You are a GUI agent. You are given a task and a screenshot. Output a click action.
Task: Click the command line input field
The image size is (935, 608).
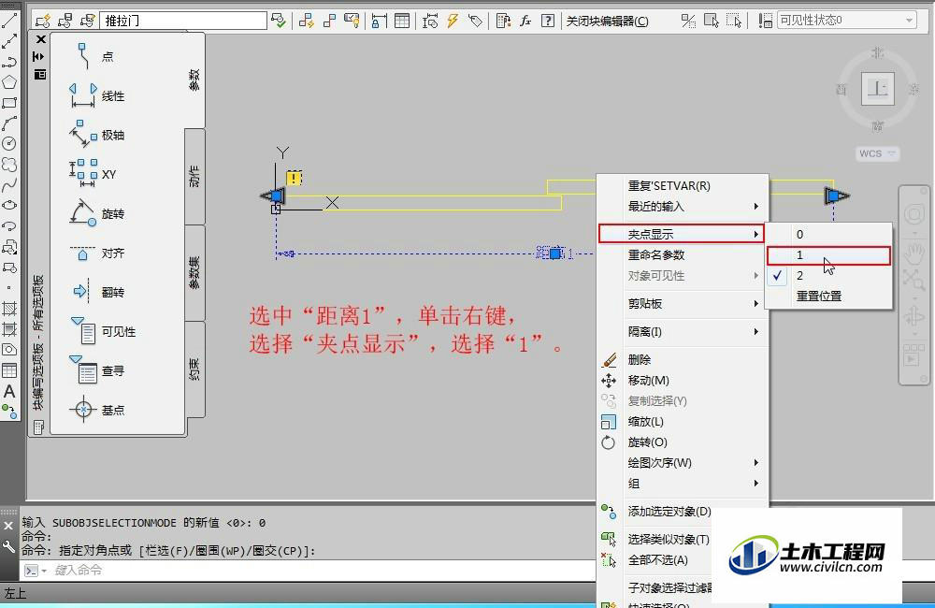[x=322, y=571]
